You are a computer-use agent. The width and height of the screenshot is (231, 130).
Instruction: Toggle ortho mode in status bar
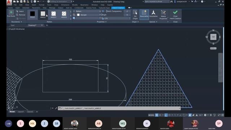click(166, 115)
